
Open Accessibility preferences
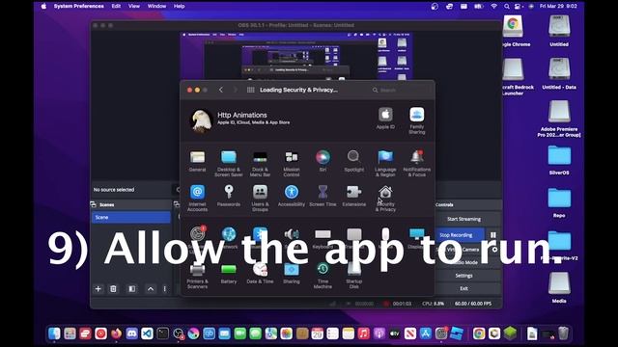tap(292, 196)
